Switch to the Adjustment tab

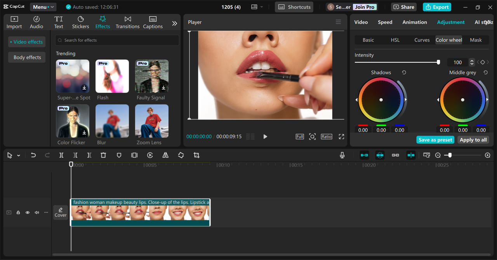450,22
